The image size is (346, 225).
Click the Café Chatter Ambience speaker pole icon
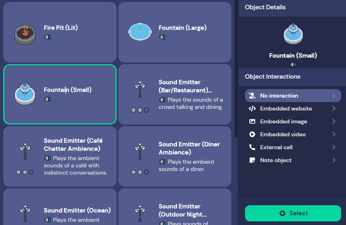click(x=25, y=152)
